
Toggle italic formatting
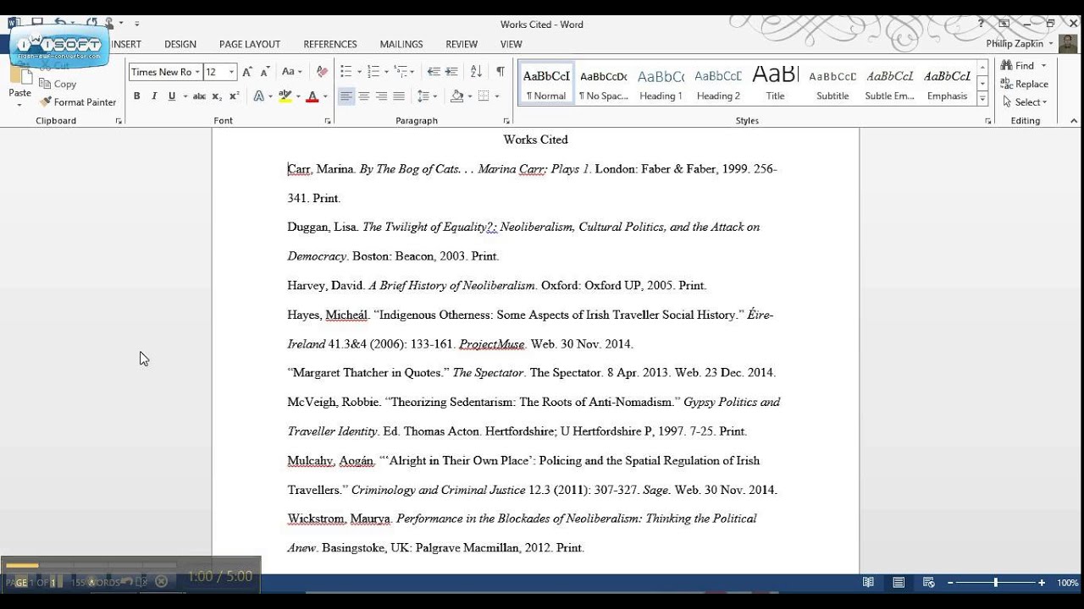[154, 96]
